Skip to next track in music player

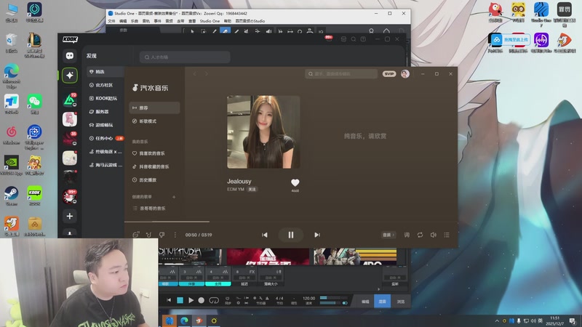(317, 235)
